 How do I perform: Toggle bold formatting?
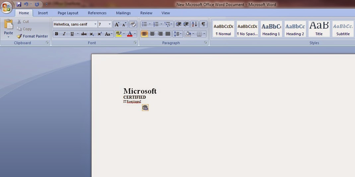57,34
